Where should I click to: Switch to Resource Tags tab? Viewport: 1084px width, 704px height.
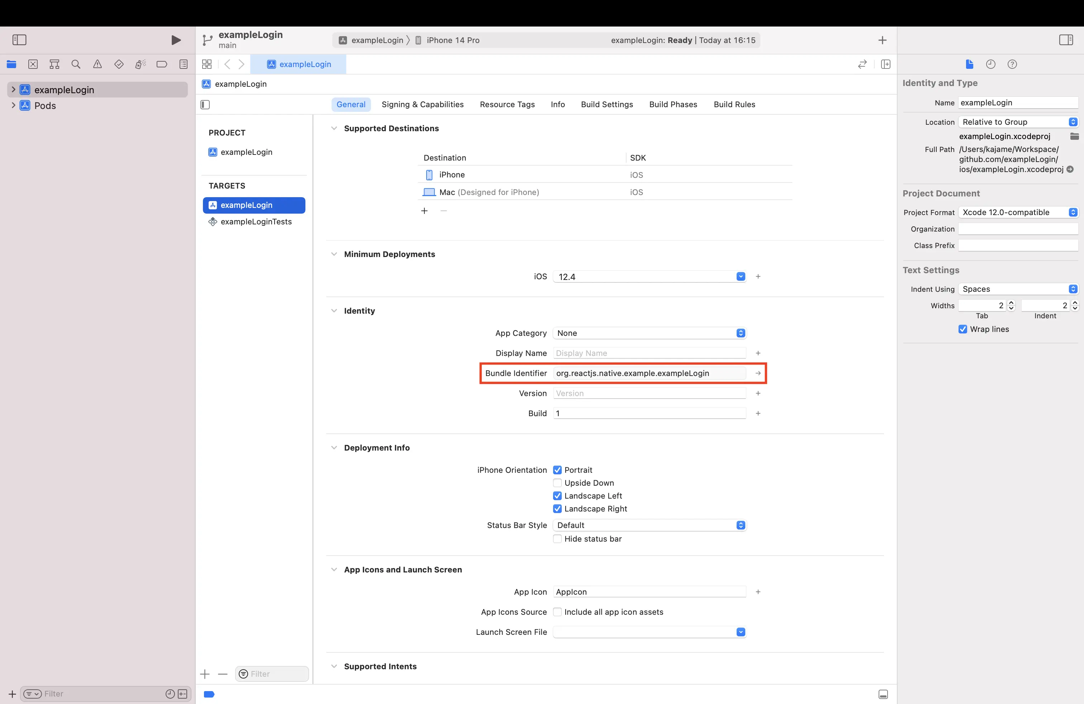click(x=507, y=105)
